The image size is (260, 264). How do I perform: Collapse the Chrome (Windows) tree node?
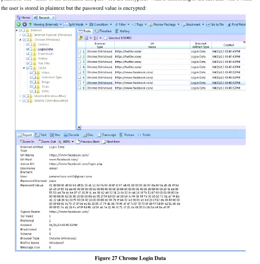click(x=20, y=40)
